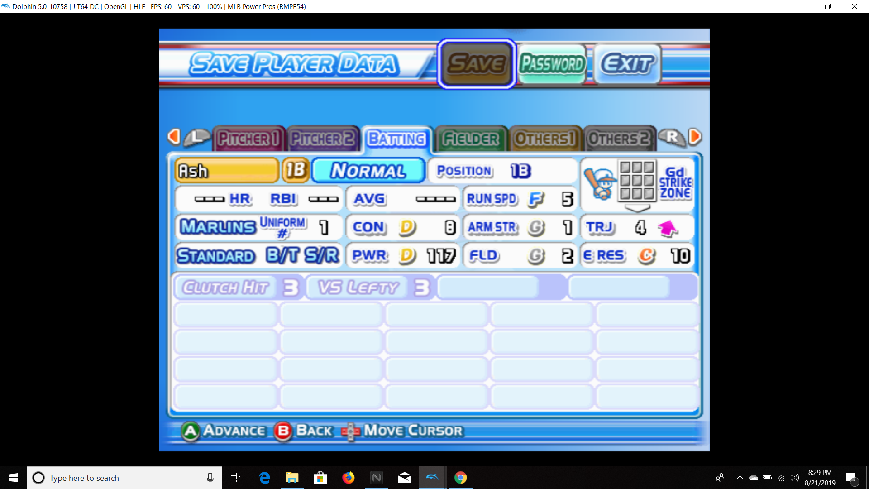Open Microsoft Store from the taskbar
Screen dimensions: 869x489
point(320,478)
